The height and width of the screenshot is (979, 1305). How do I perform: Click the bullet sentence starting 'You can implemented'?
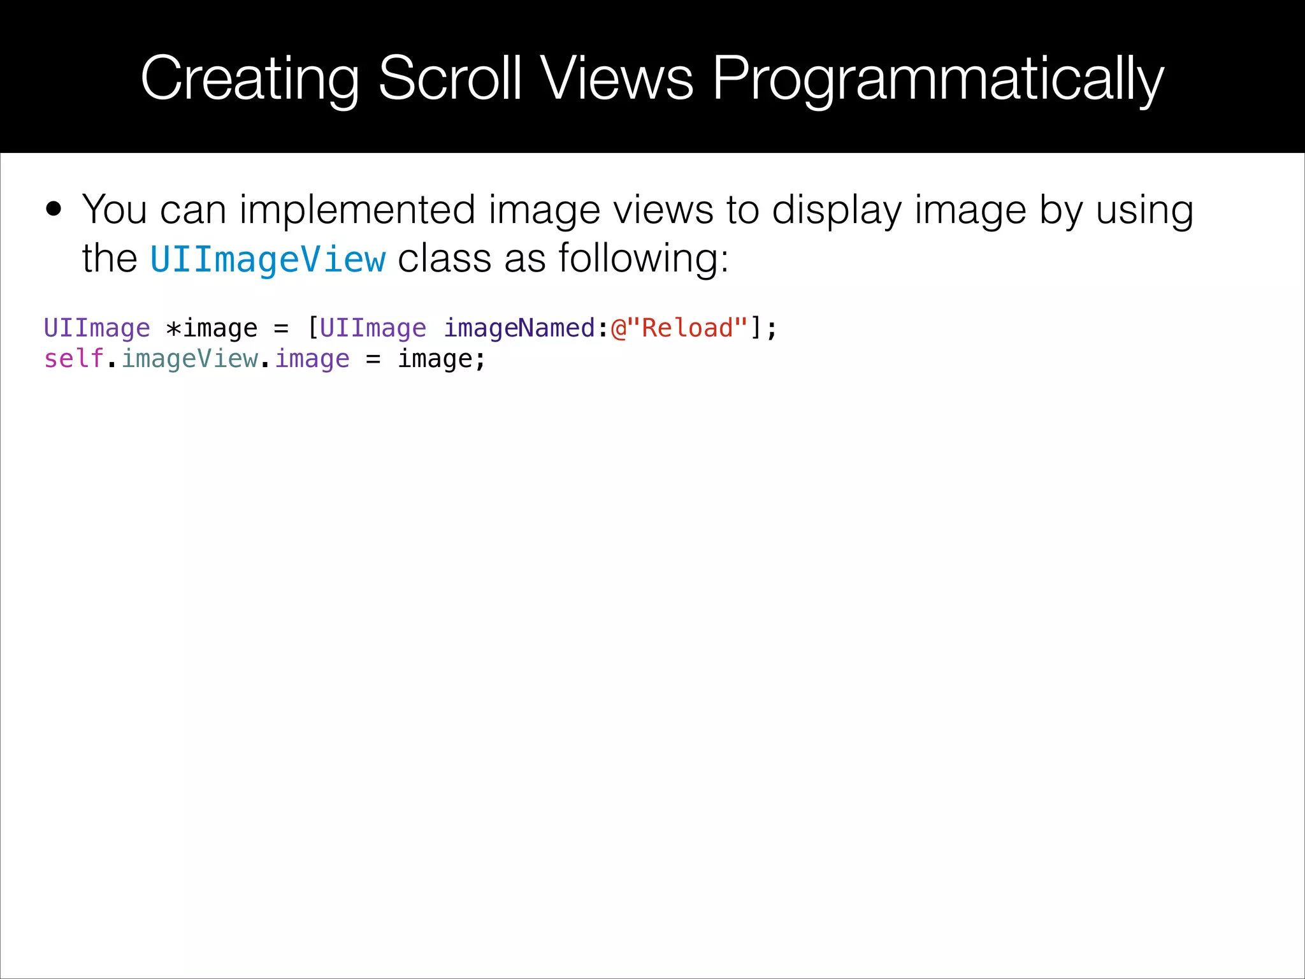click(637, 234)
